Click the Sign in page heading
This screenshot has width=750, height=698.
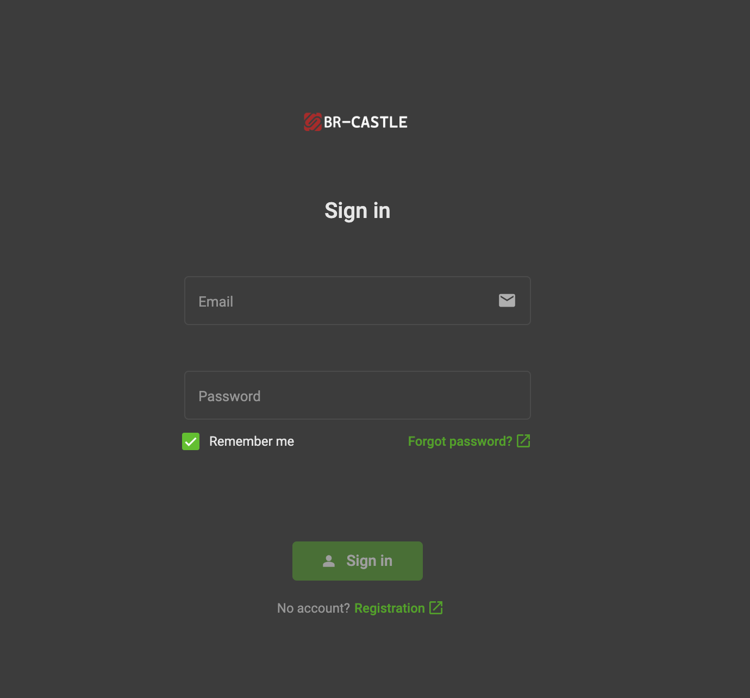(x=358, y=211)
